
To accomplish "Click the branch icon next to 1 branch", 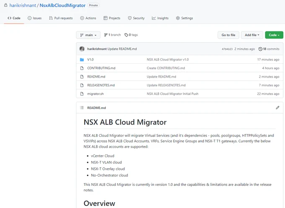I will click(x=106, y=35).
